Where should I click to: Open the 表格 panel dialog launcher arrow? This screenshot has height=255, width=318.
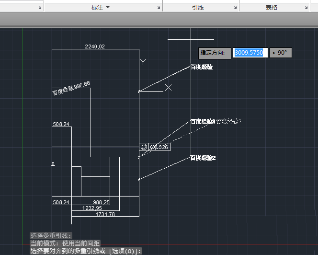306,8
